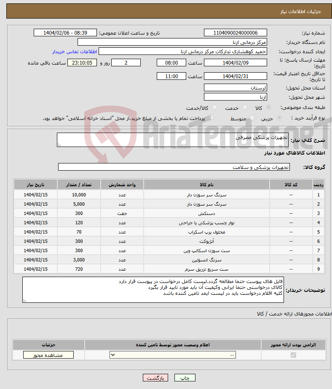Click the buyer notes resize handle

coord(24,300)
